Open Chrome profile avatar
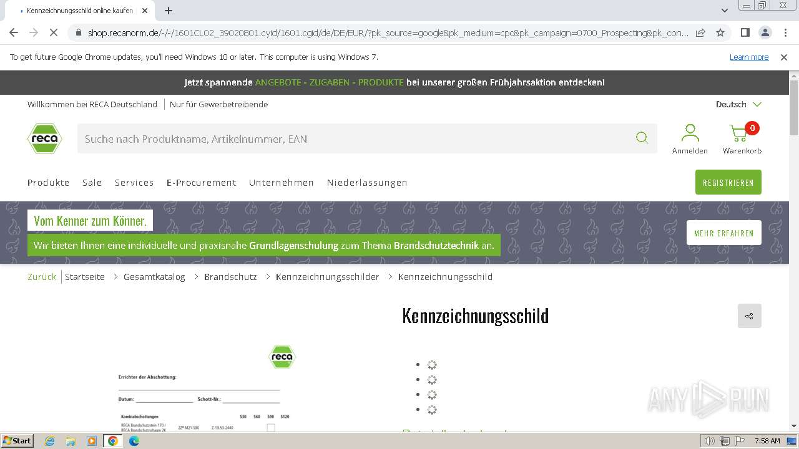The image size is (799, 449). point(765,32)
